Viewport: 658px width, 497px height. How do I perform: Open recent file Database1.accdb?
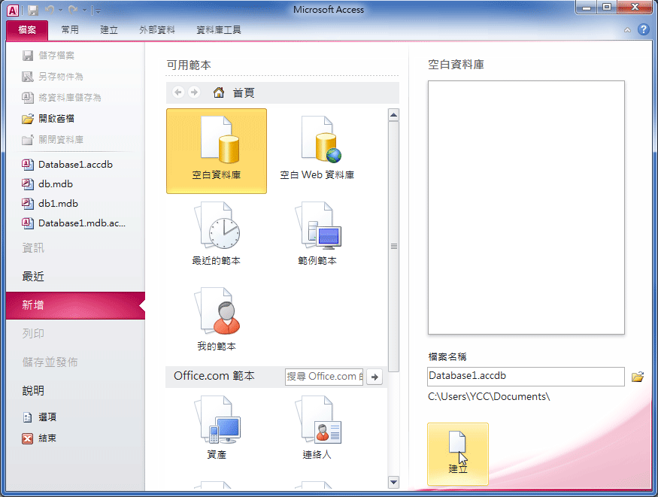(68, 165)
